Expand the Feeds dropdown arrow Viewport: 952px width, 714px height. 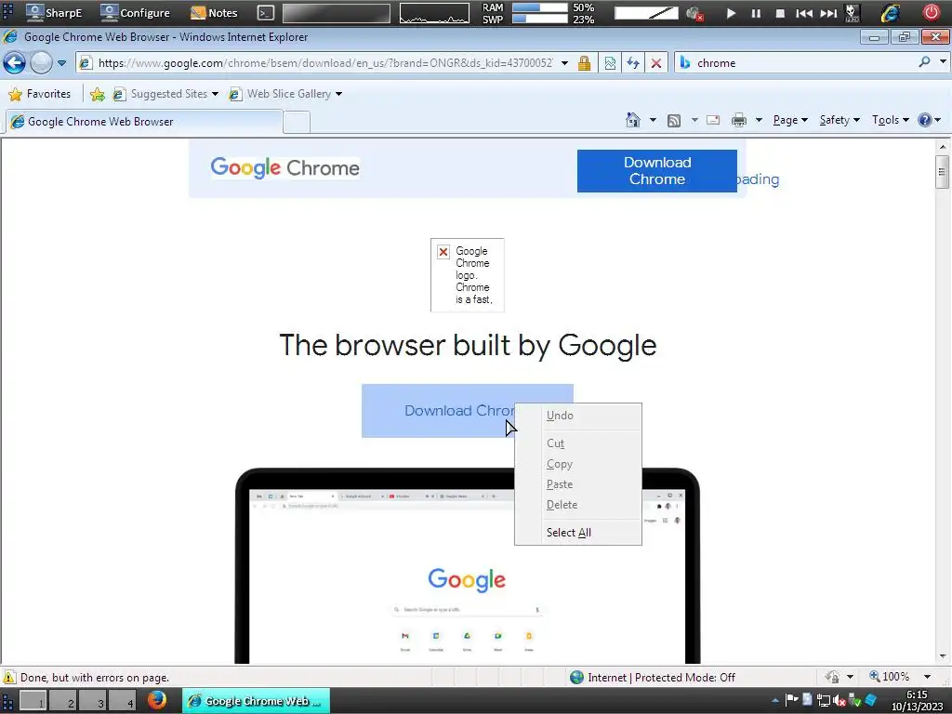pos(694,120)
